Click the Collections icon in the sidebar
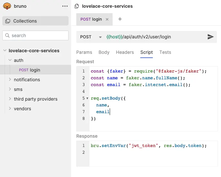221x177 pixels. pos(8,21)
